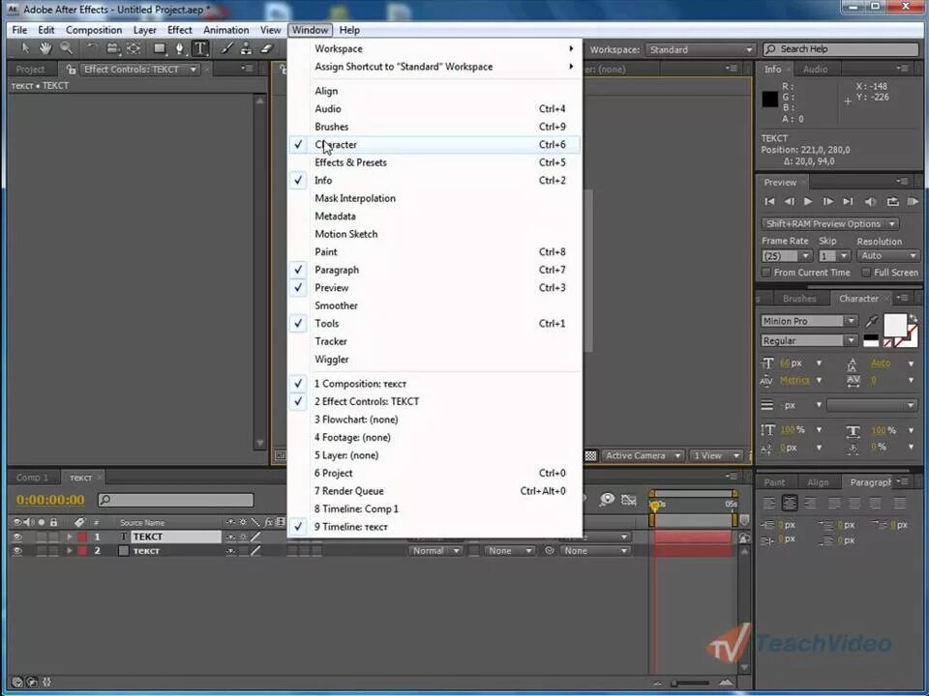Select the Clone Stamp tool
929x696 pixels.
pyautogui.click(x=247, y=48)
